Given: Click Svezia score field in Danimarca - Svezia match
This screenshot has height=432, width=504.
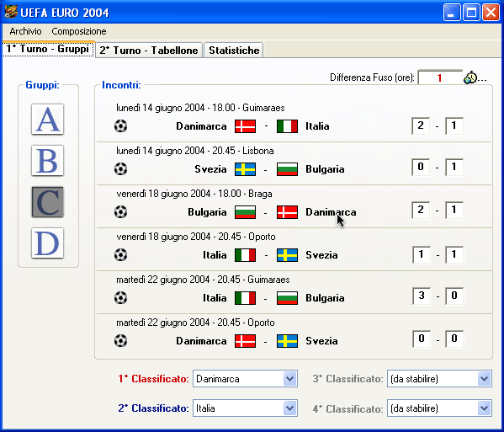Looking at the screenshot, I should tap(454, 339).
